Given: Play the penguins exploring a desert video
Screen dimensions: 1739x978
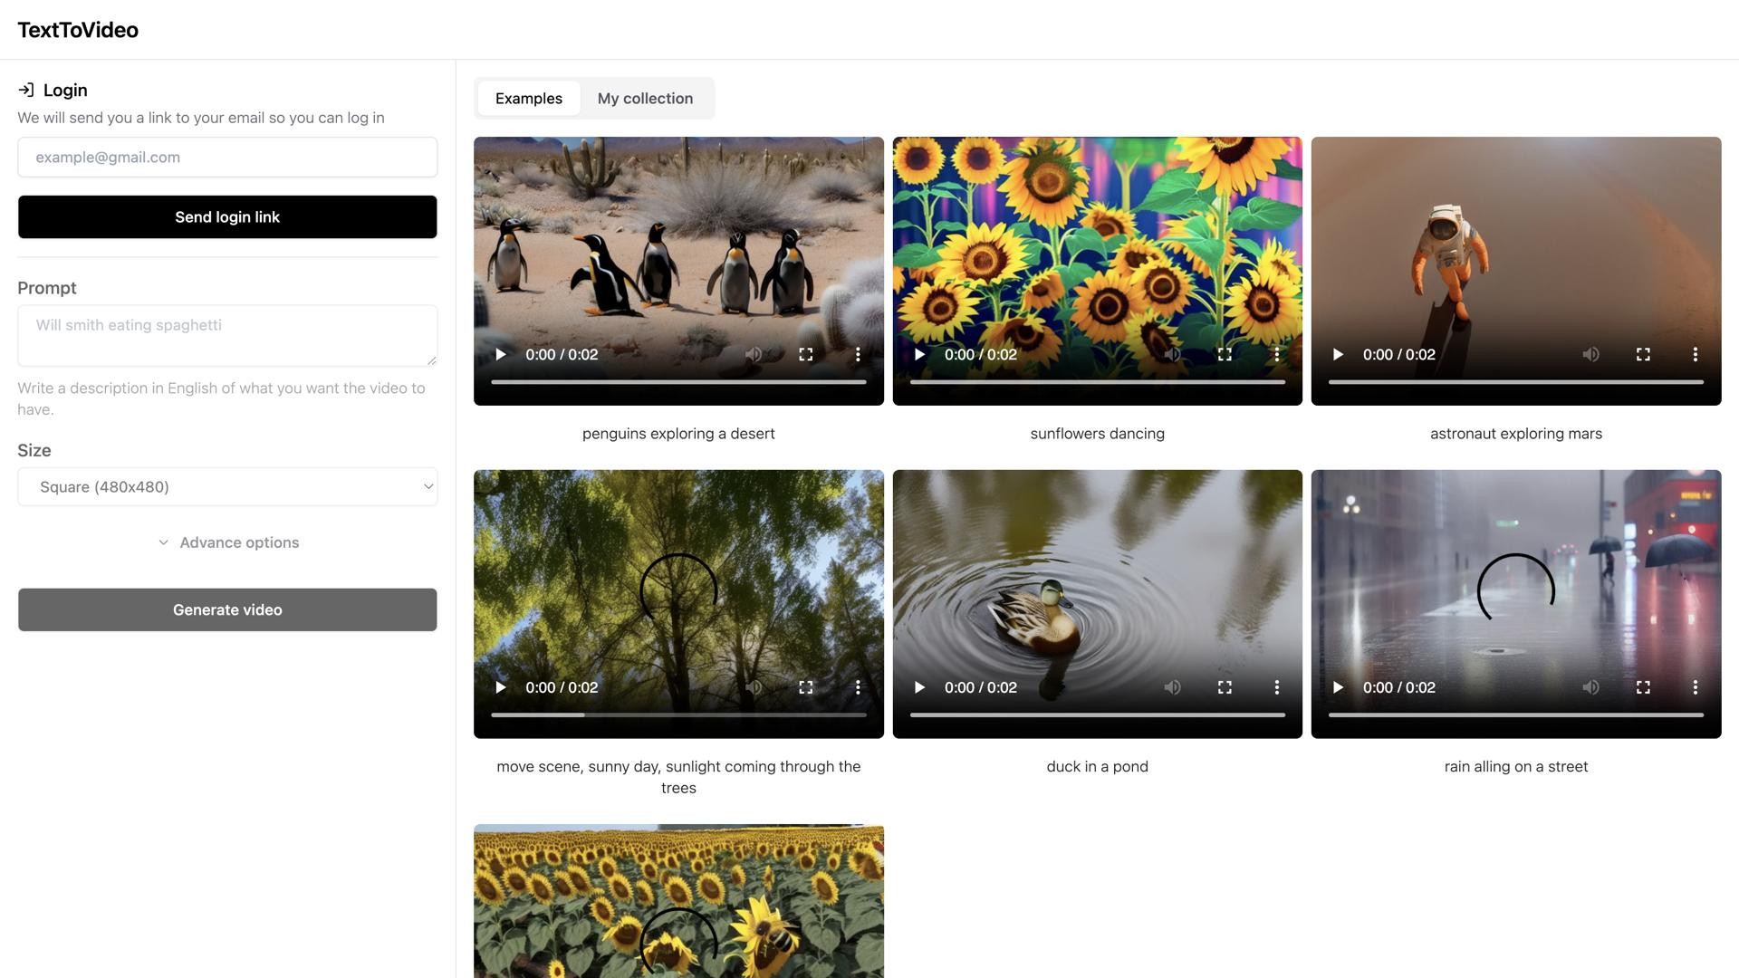Looking at the screenshot, I should tap(500, 354).
